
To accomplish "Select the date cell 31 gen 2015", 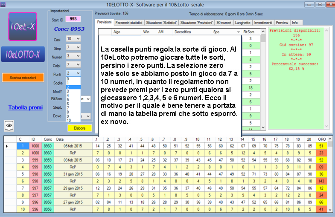I will coord(73,174).
